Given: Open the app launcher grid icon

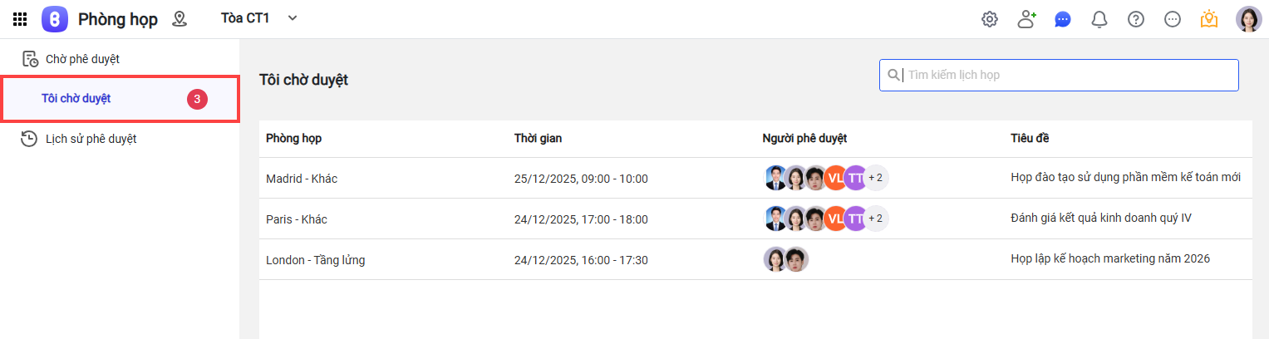Looking at the screenshot, I should tap(20, 19).
